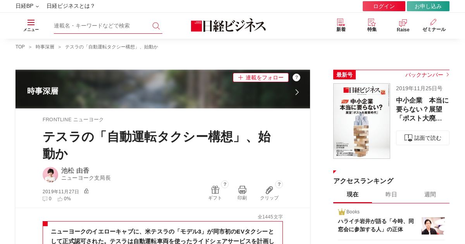This screenshot has height=244, width=465.
Task: Open 中小企業 本当に要らない？ issue headline
Action: [x=423, y=109]
